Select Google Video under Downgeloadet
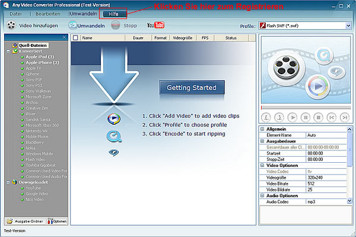 coord(37,194)
